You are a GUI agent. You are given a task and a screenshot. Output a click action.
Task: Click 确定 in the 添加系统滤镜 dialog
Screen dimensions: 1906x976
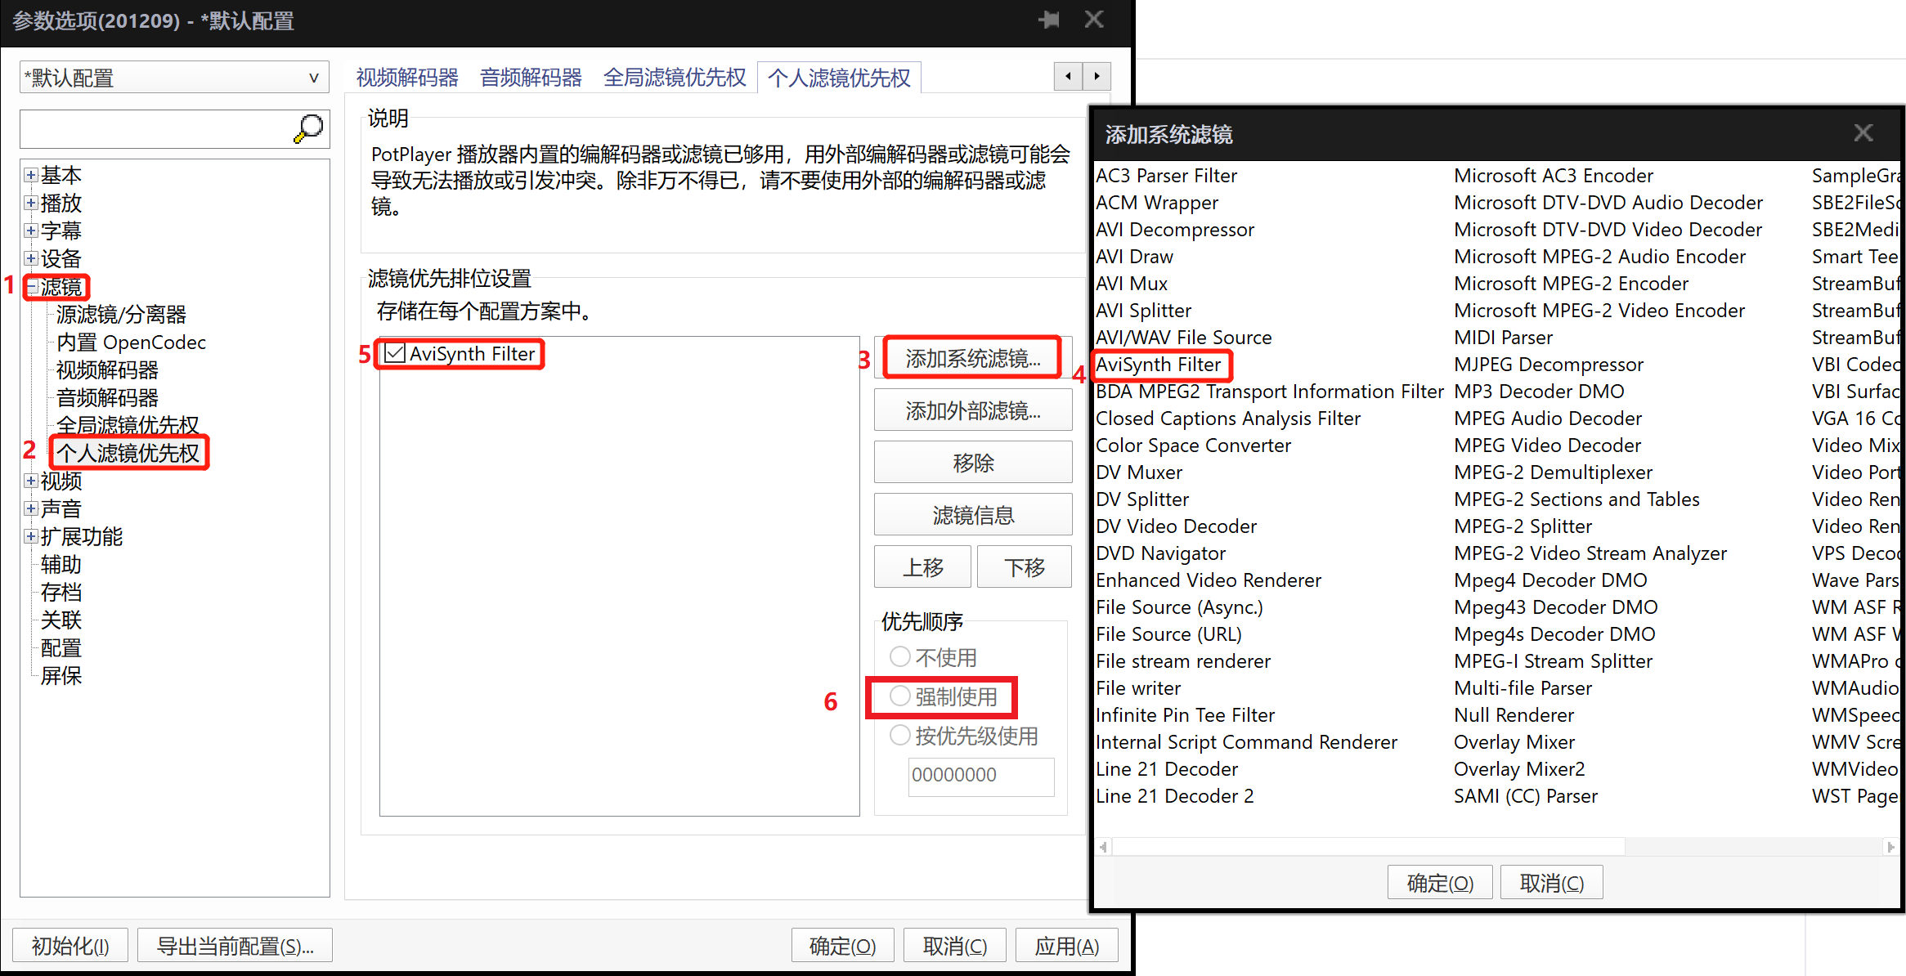pyautogui.click(x=1439, y=881)
